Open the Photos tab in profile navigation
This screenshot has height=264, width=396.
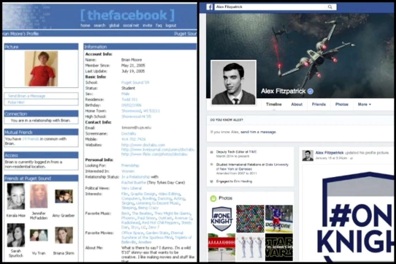tap(342, 104)
